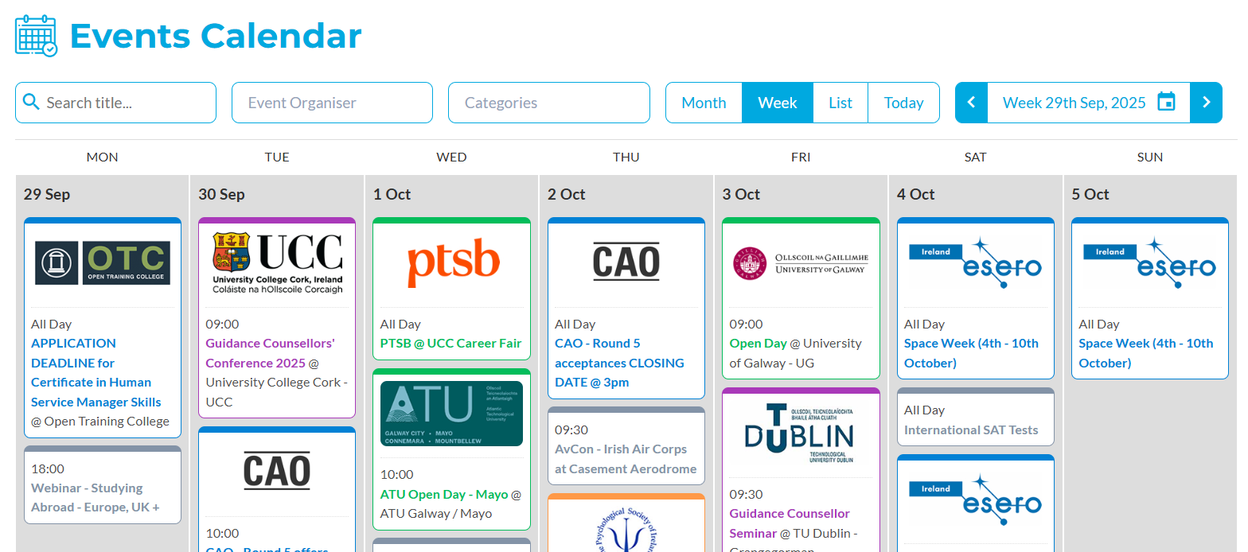Select the Week view tab
Image resolution: width=1248 pixels, height=552 pixels.
click(778, 103)
